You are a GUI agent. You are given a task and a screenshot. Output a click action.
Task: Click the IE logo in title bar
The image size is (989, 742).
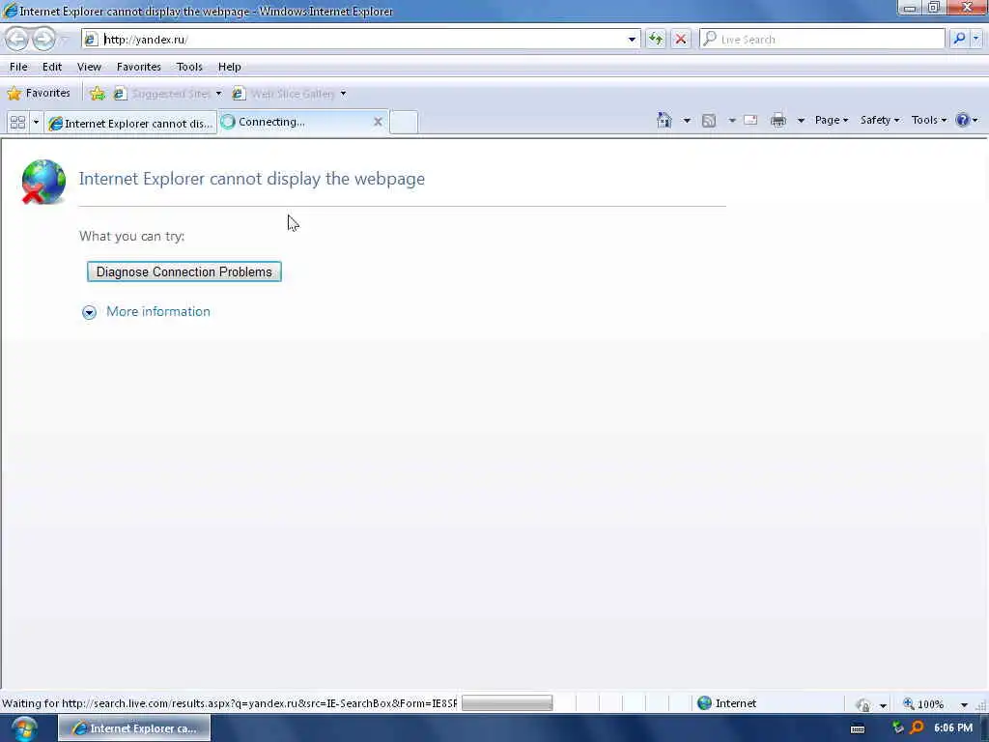click(10, 11)
